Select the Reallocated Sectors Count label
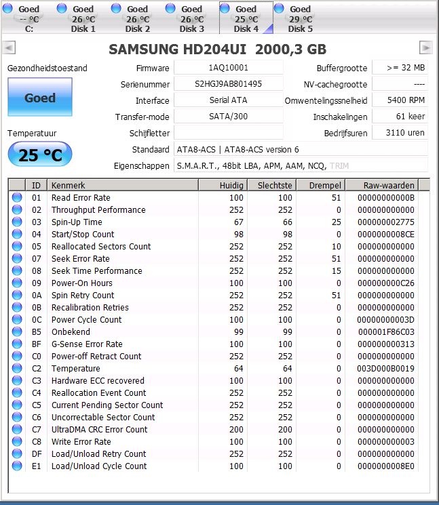 tap(101, 246)
